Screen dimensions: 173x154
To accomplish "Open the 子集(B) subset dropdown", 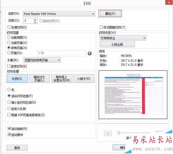I will 42,60.
